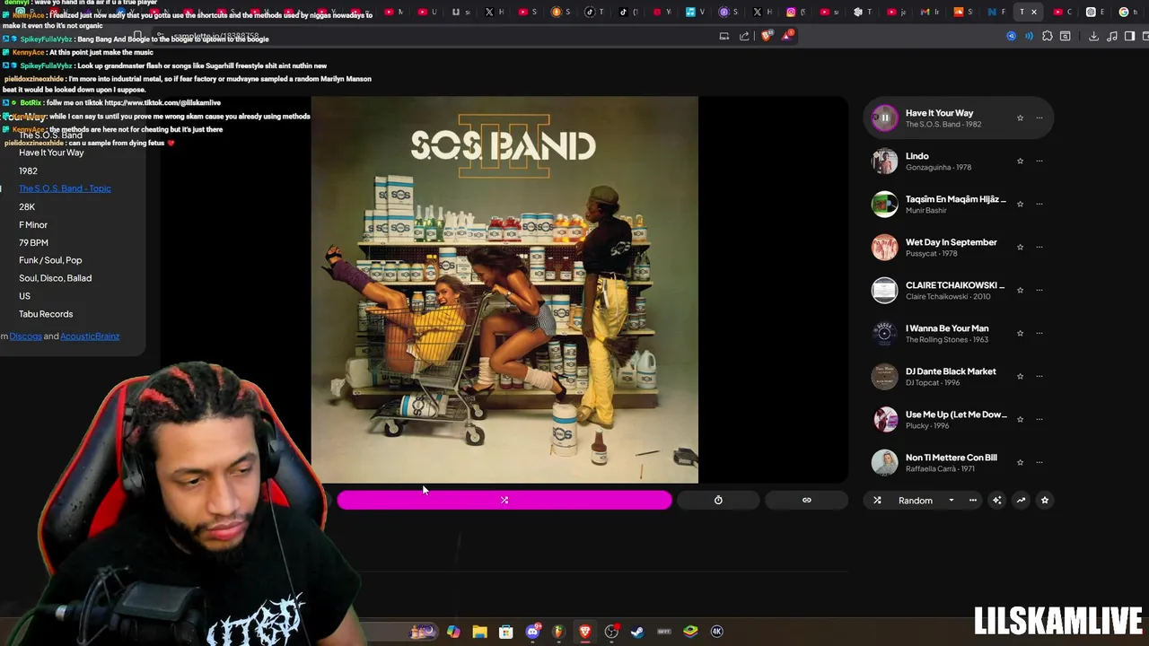Open 4K Downloader from taskbar

[x=716, y=632]
